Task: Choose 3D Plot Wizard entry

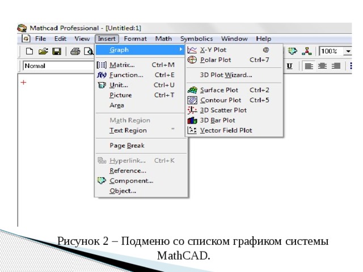Action: point(234,75)
